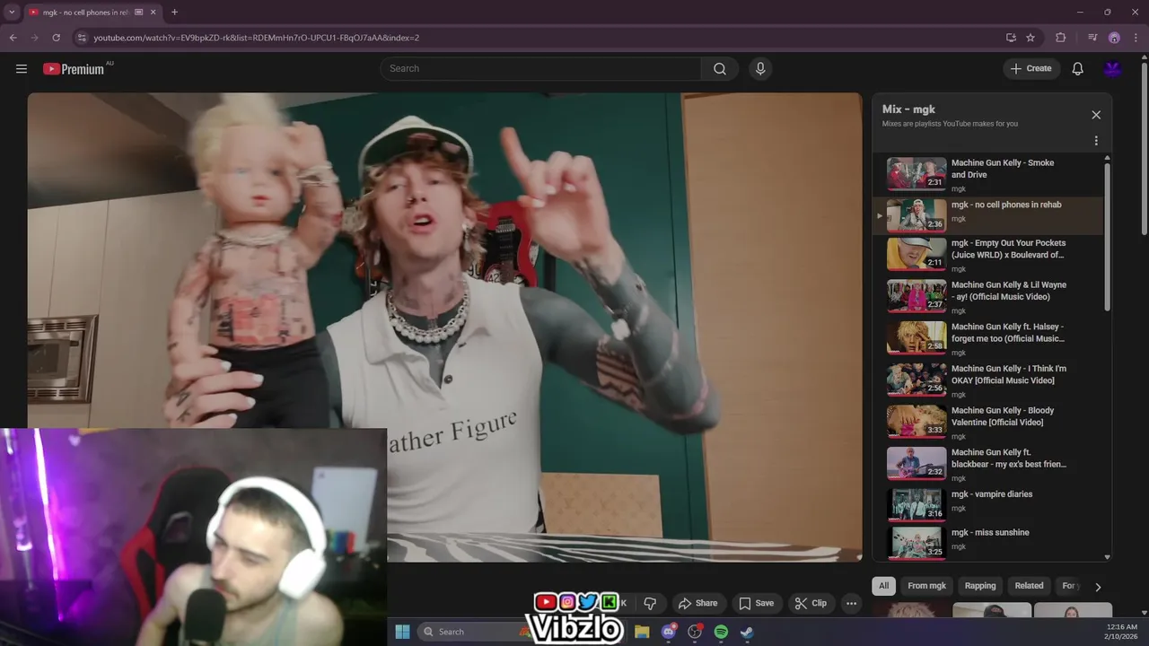
Task: Play blackbear - my ex's best friend video
Action: (x=987, y=464)
